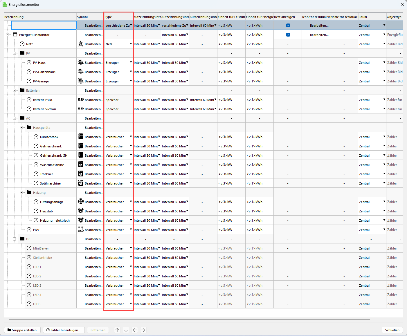Toggle Rest anzeigen checkbox for Energieflussmonitor row
The image size is (407, 336).
[288, 35]
